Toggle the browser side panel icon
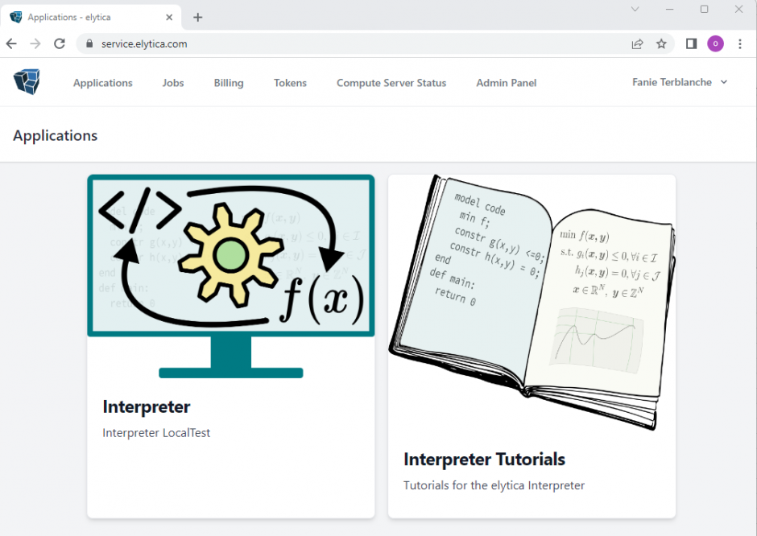Screen dimensions: 757x536 click(691, 44)
